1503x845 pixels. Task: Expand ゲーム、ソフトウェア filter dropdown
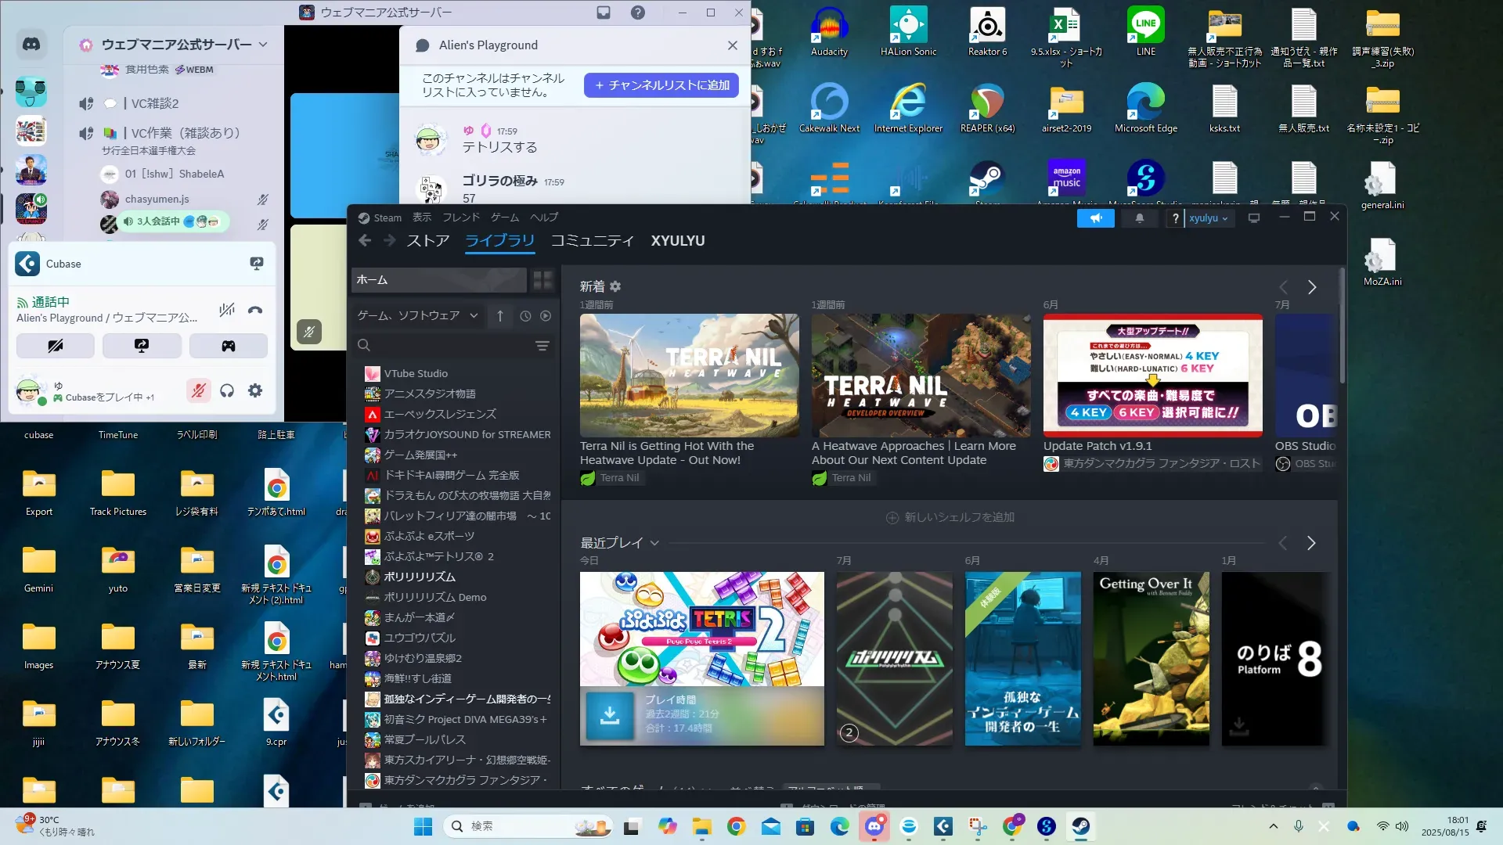(x=474, y=316)
